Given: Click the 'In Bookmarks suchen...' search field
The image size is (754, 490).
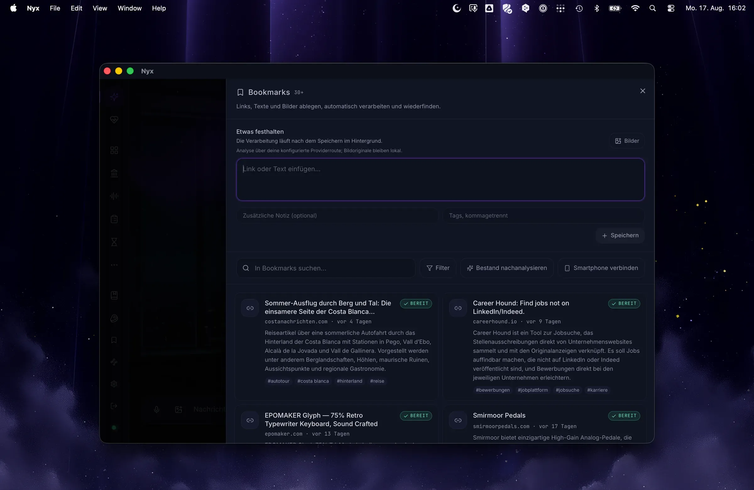Looking at the screenshot, I should pyautogui.click(x=326, y=268).
